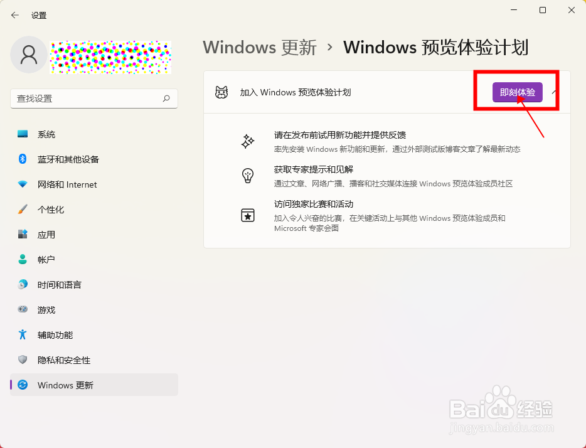Click the 访问独家比赛和活动 text

pyautogui.click(x=314, y=204)
